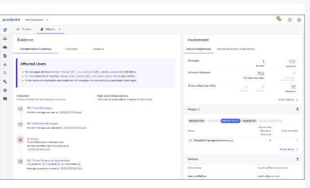Click the 1 Blocked messages count
310x188 pixels.
tap(263, 62)
